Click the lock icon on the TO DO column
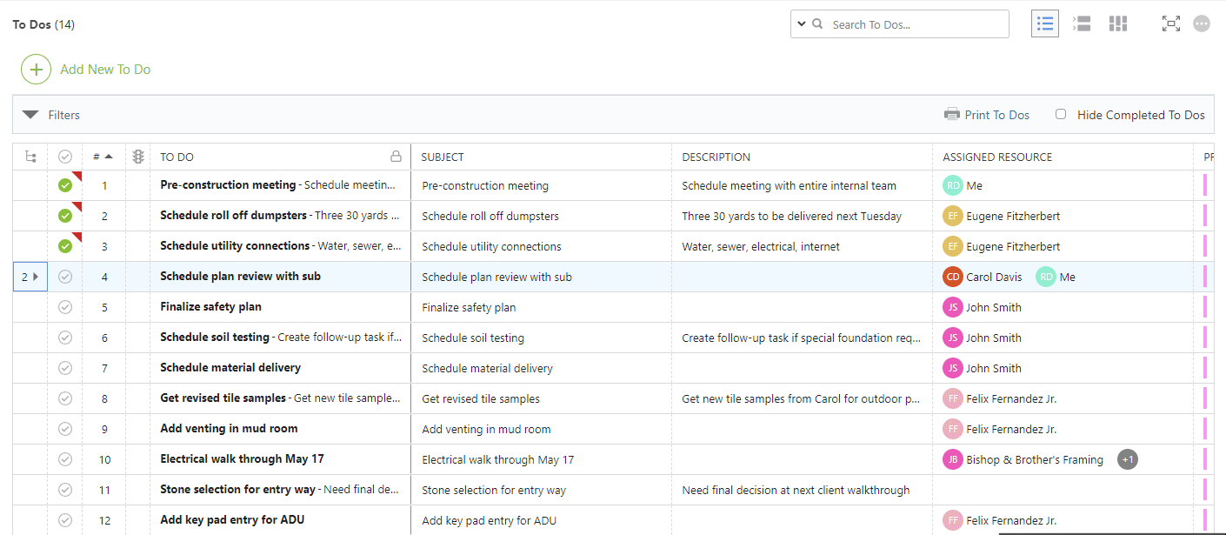 pos(396,156)
